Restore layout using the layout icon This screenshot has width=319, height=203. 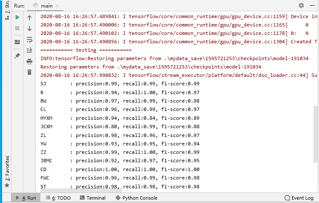pyautogui.click(x=17, y=42)
